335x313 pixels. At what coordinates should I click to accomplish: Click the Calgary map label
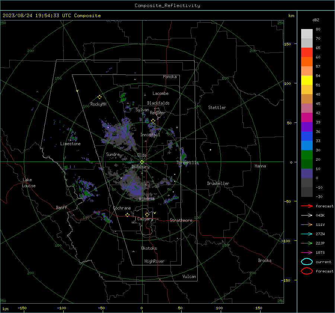click(145, 219)
